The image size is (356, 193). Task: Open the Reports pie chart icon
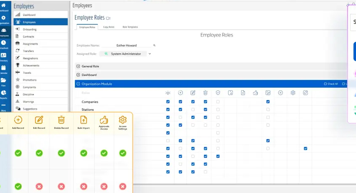pos(3,94)
